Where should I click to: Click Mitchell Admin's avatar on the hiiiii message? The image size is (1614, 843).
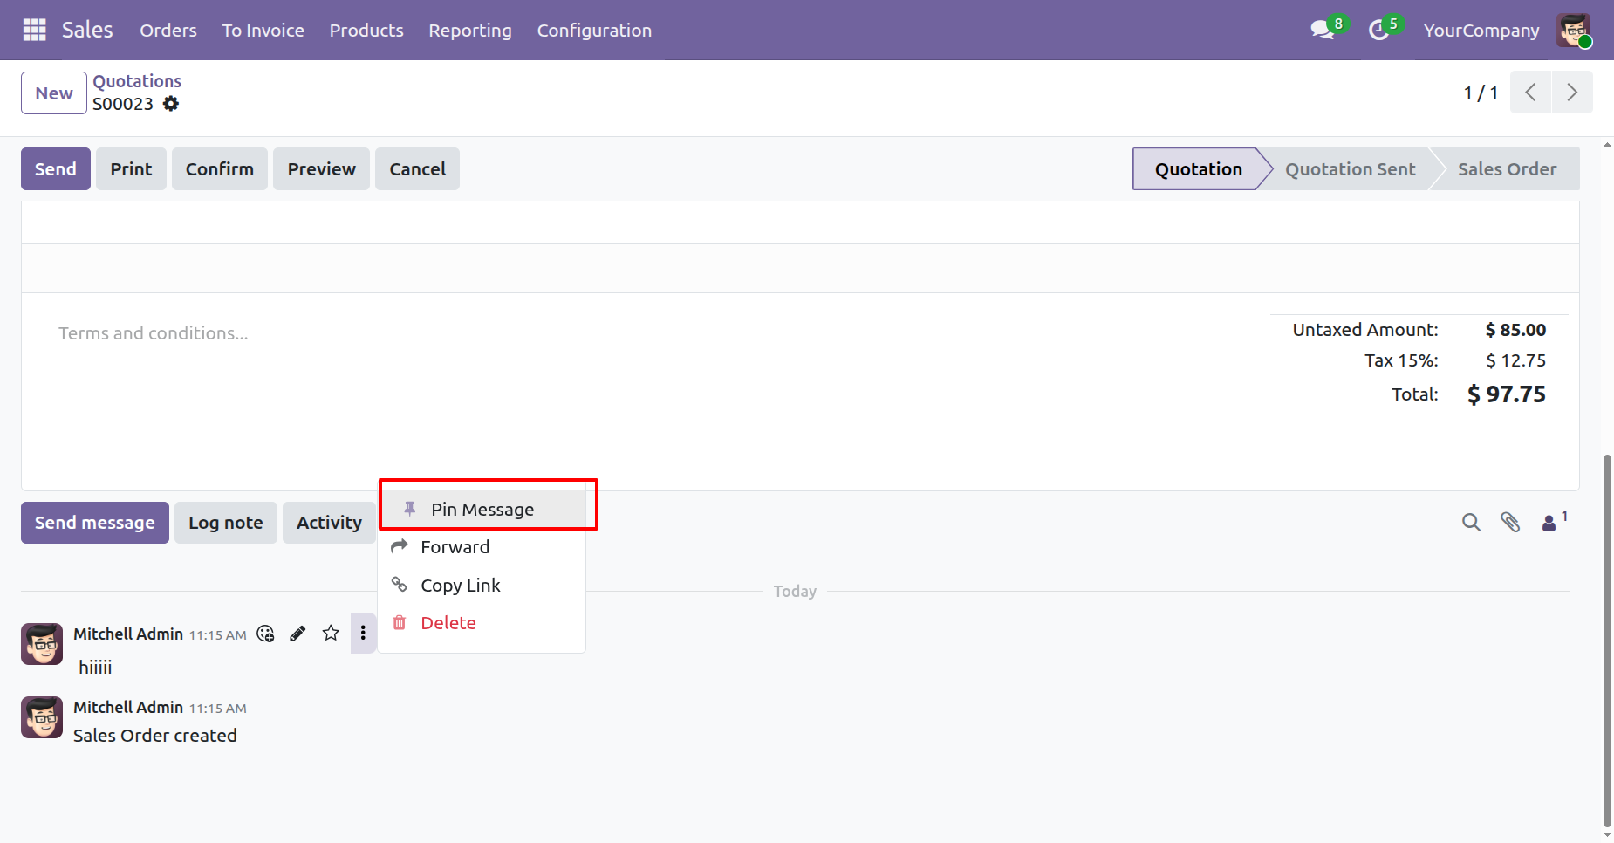42,644
